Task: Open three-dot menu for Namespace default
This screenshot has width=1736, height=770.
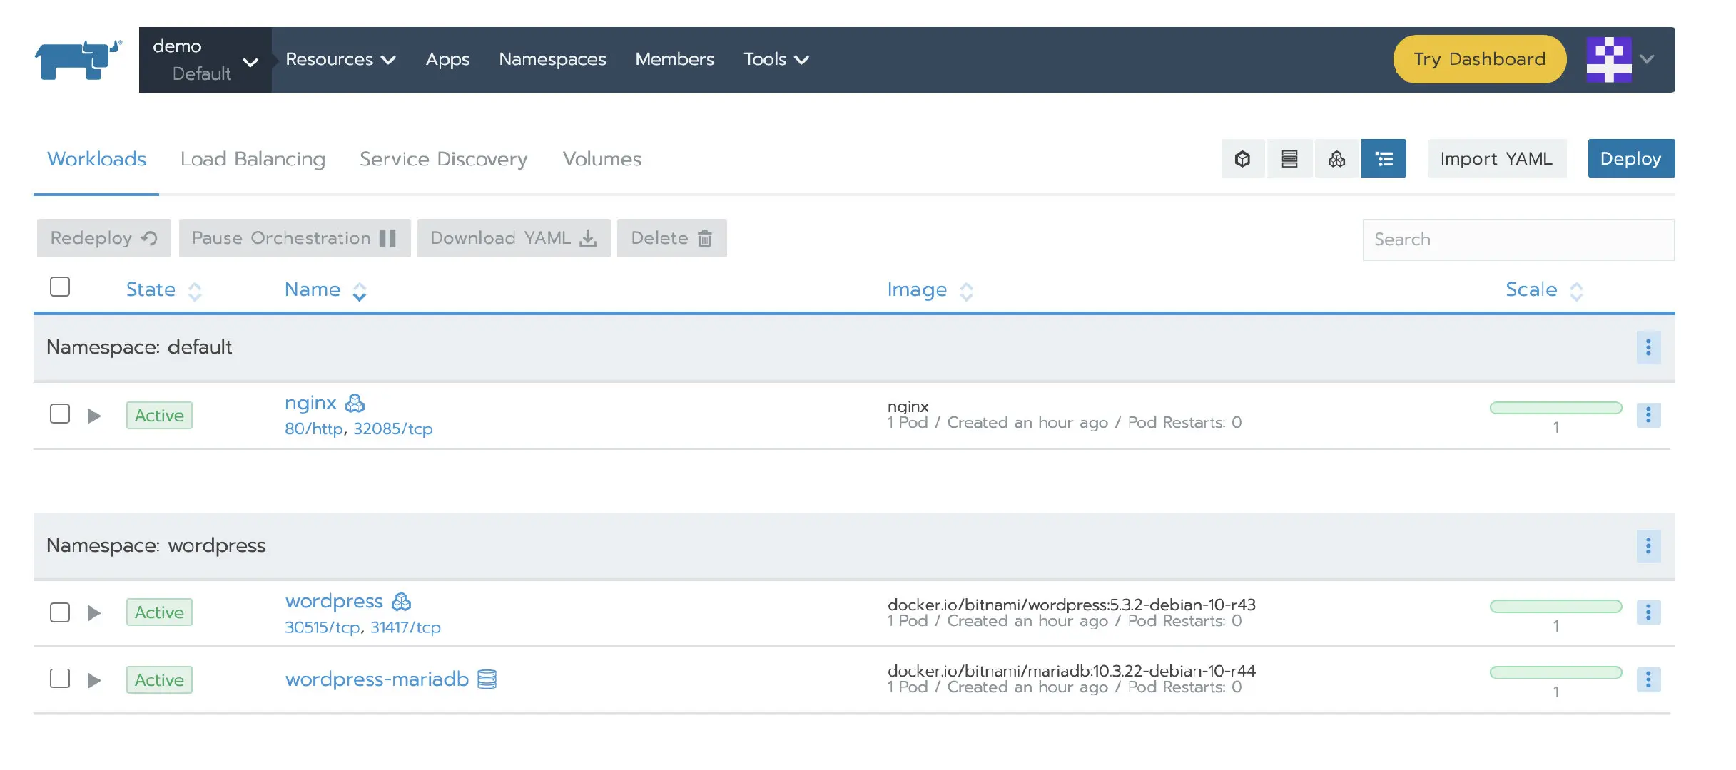Action: [x=1648, y=347]
